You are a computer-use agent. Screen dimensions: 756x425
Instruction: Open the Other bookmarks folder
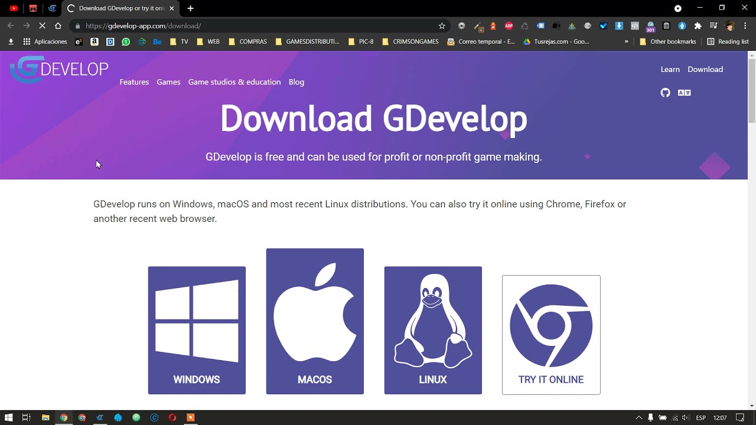[668, 42]
